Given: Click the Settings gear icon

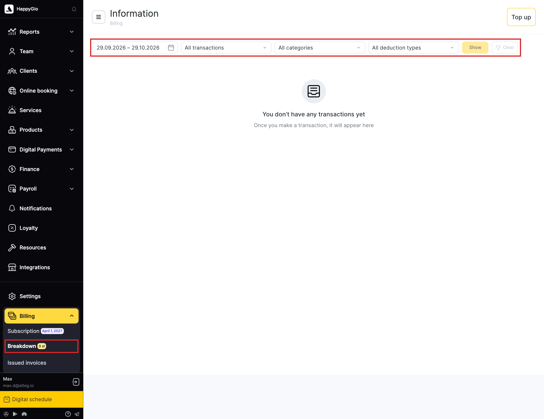Looking at the screenshot, I should (12, 296).
